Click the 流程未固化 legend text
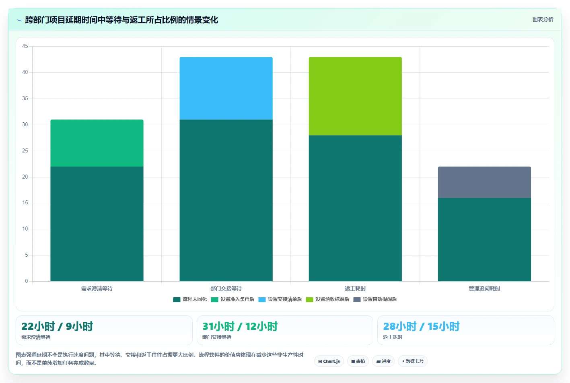 195,299
